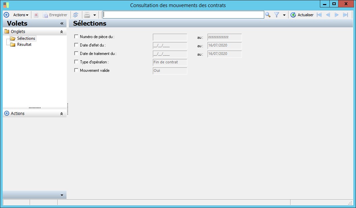Go to the last record arrow
356x208 pixels.
[x=345, y=15]
